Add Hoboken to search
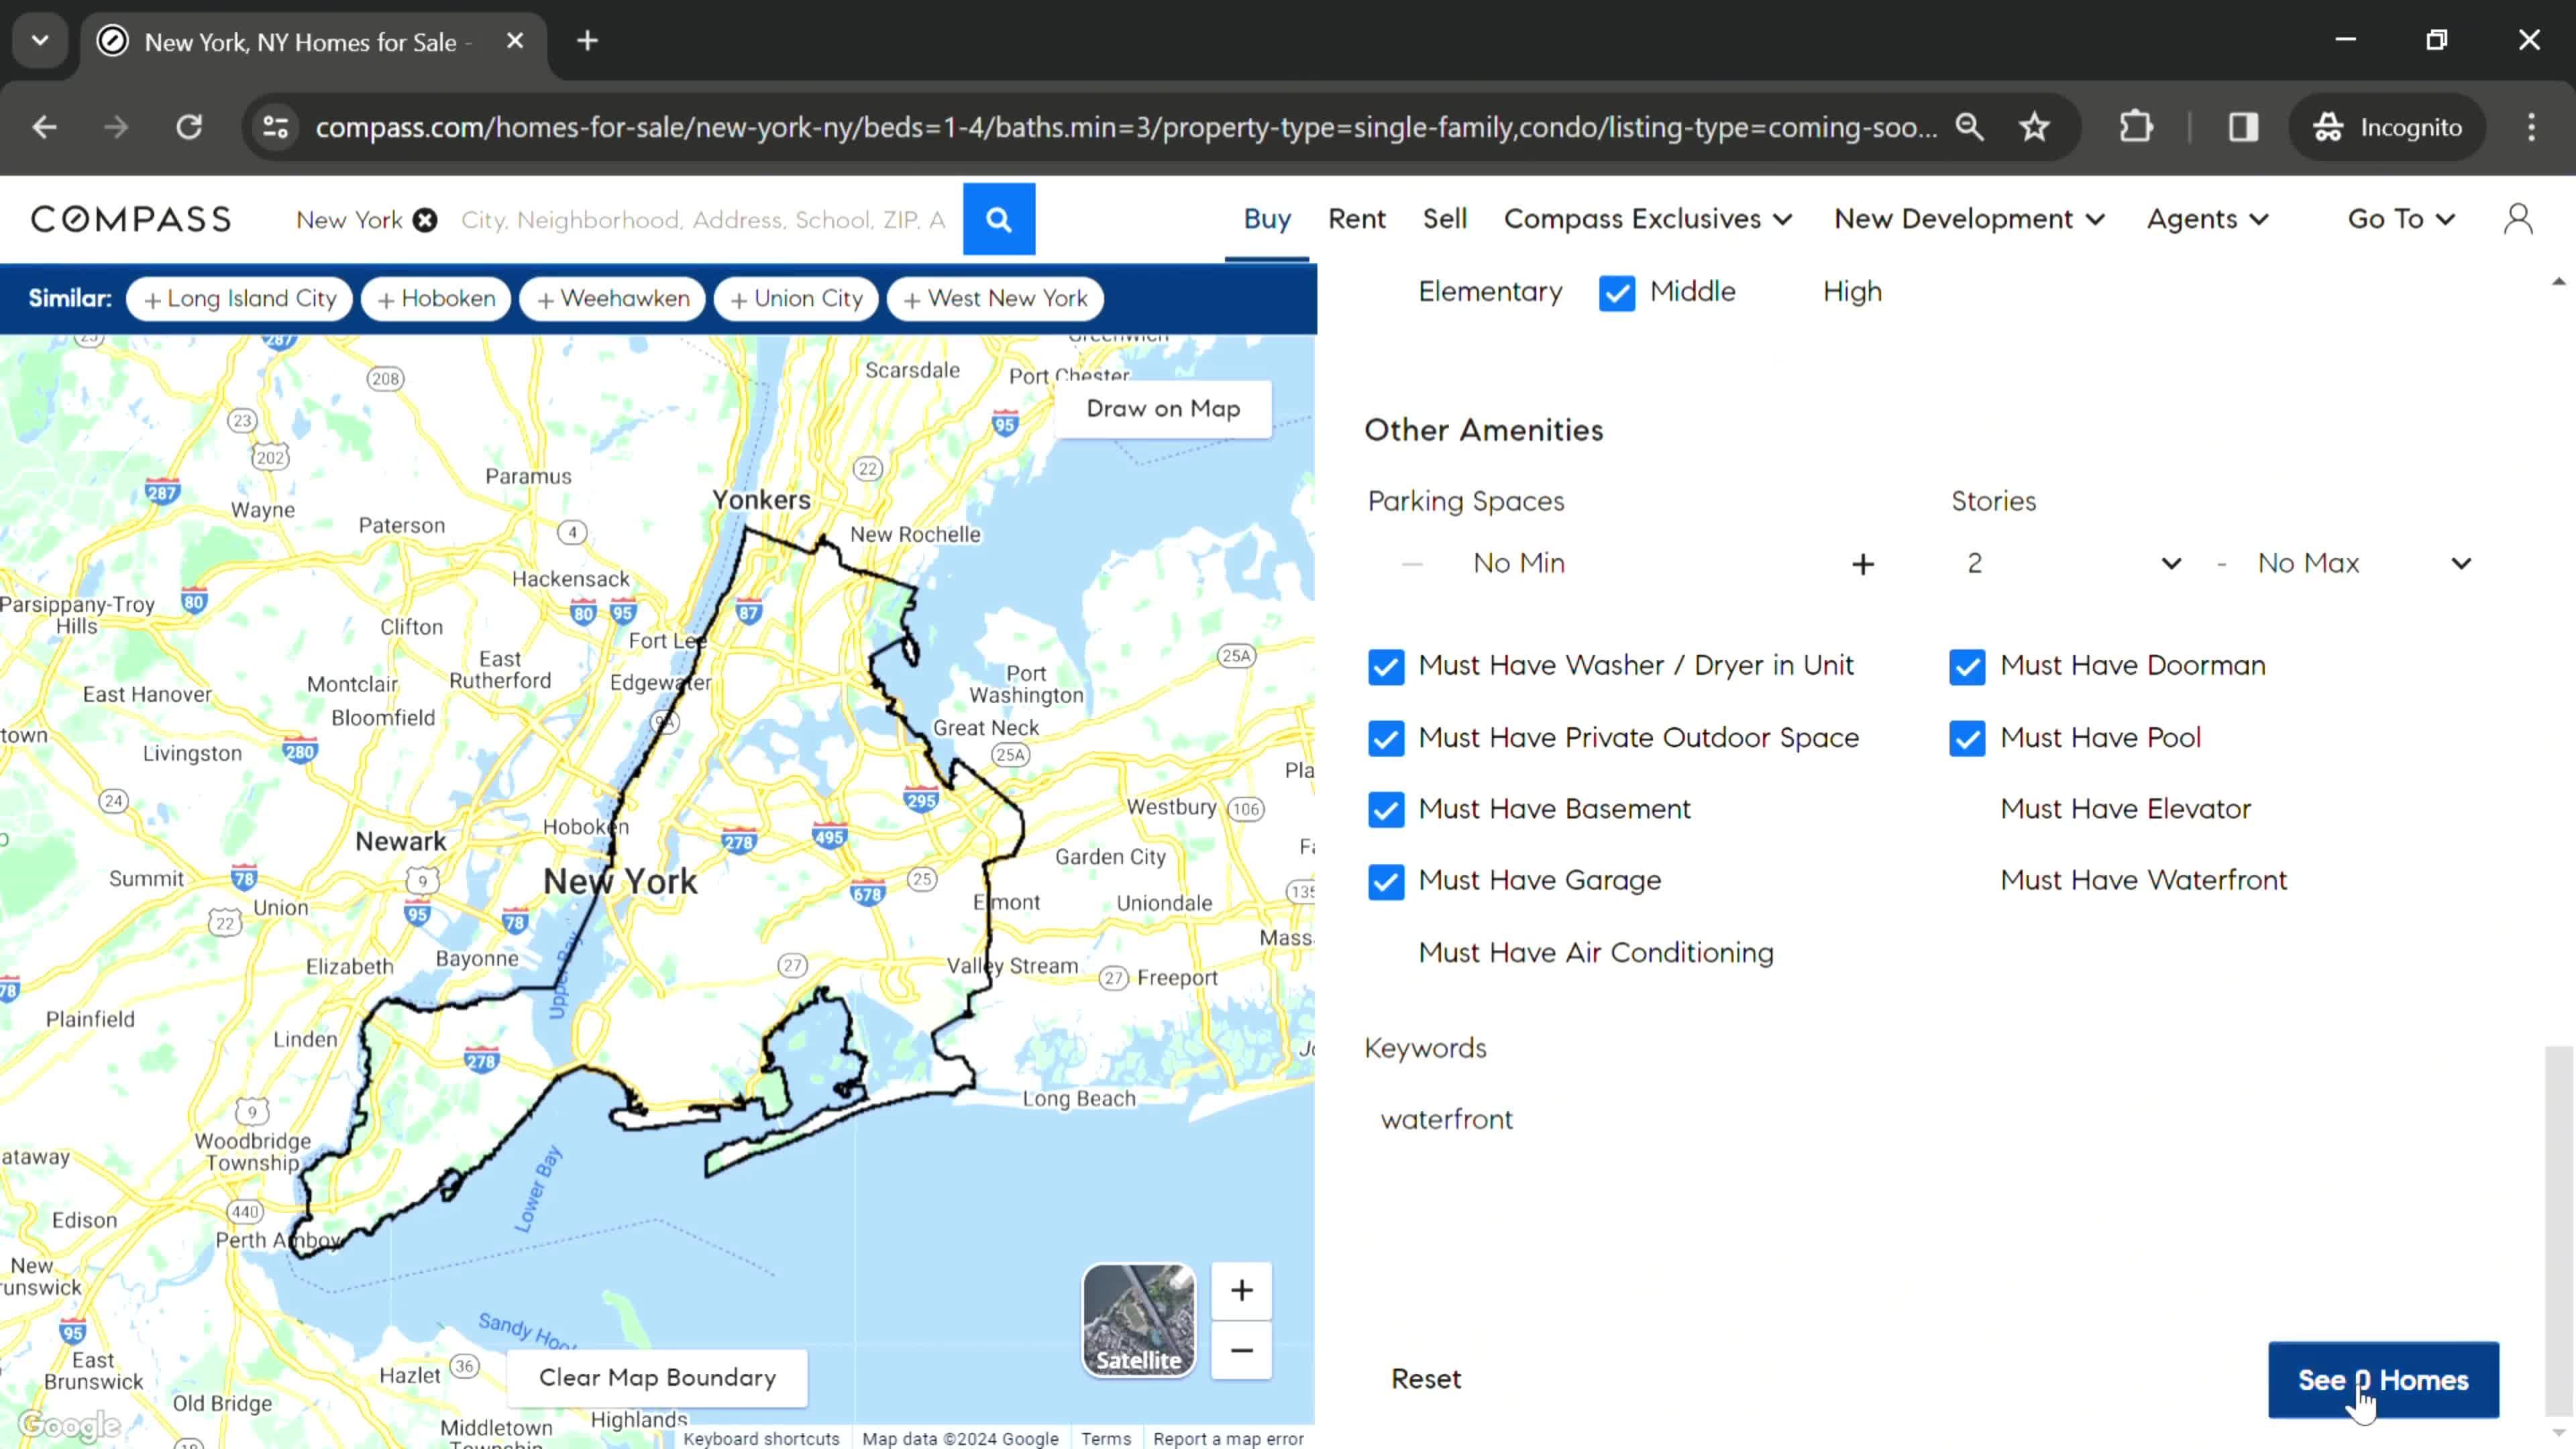The height and width of the screenshot is (1449, 2576). [x=436, y=299]
